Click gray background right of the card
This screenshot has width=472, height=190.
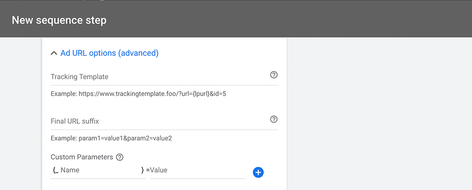pos(379,114)
